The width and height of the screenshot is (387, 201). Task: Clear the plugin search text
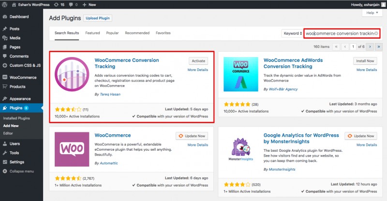(376, 33)
